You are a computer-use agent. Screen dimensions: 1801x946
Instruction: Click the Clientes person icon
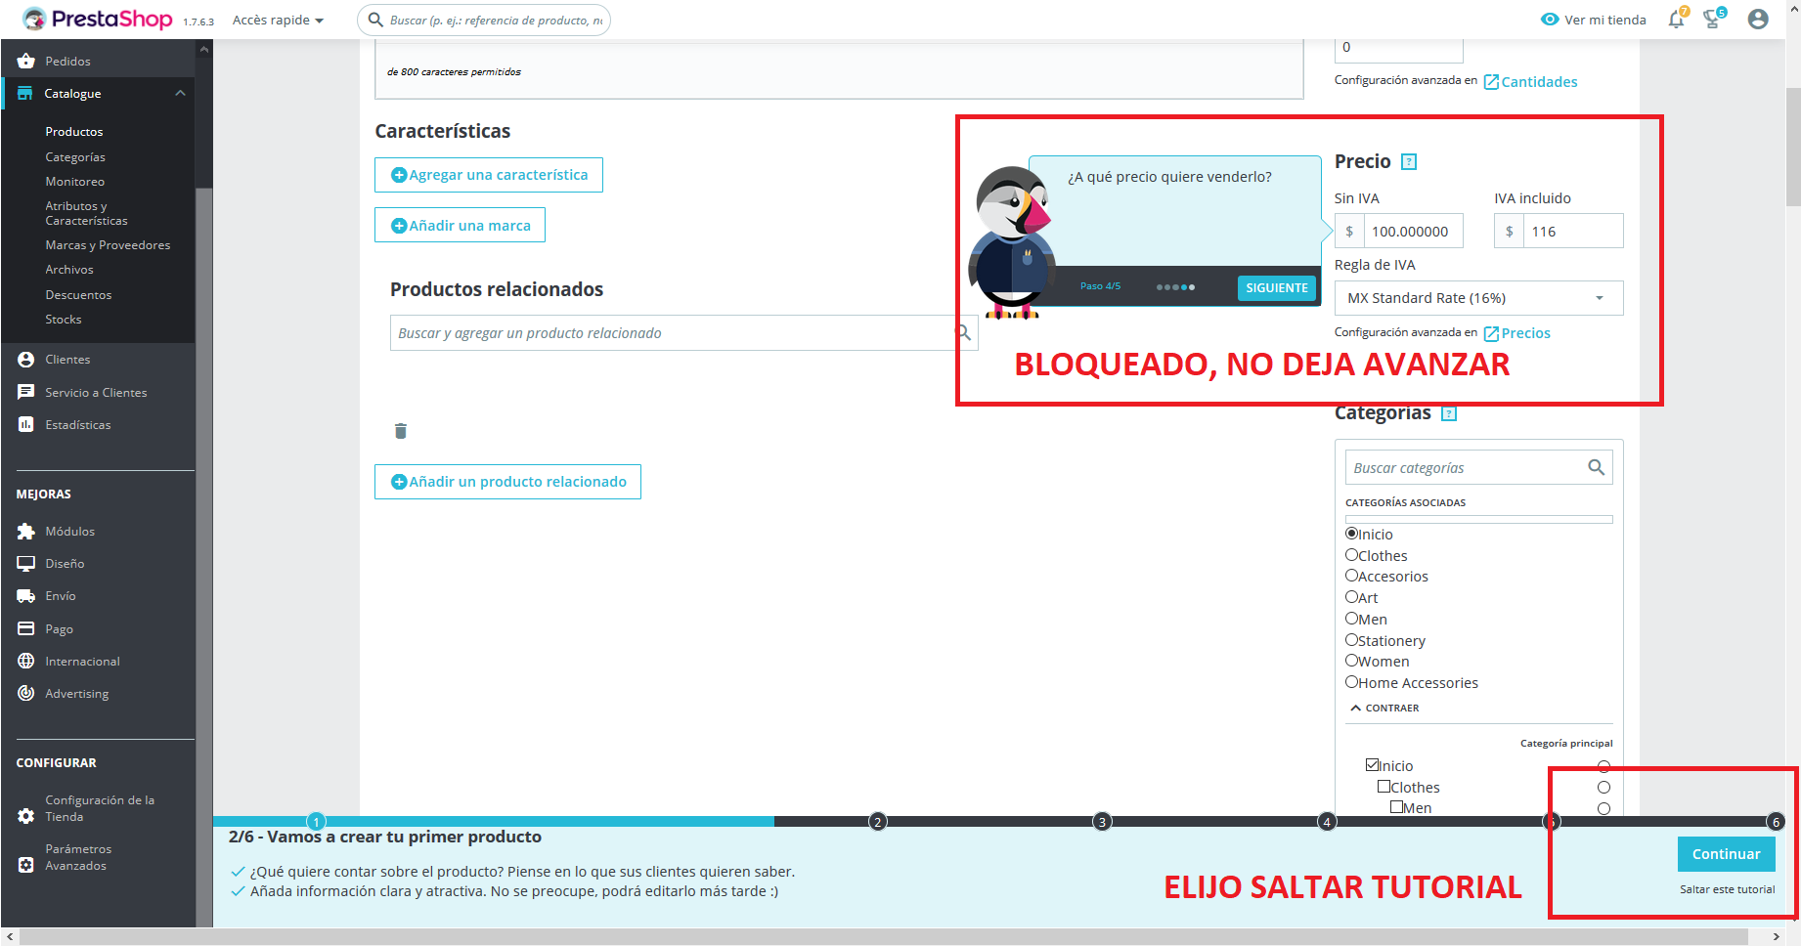pos(26,360)
